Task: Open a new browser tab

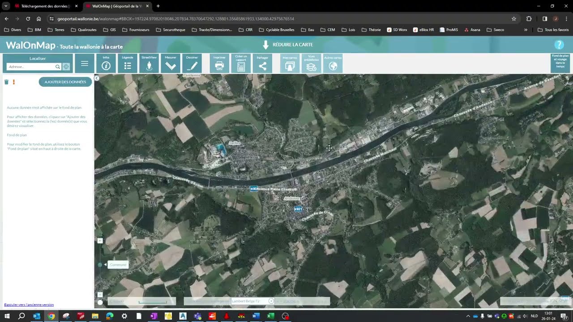Action: pos(158,6)
